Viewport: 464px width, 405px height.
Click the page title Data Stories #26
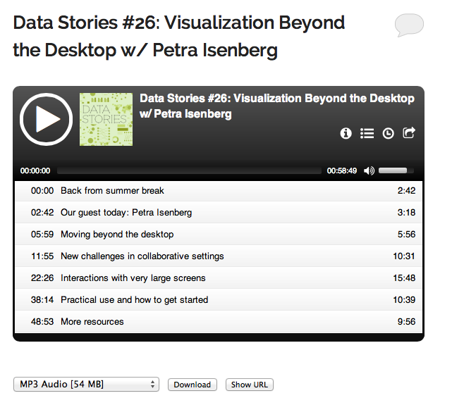coord(178,36)
